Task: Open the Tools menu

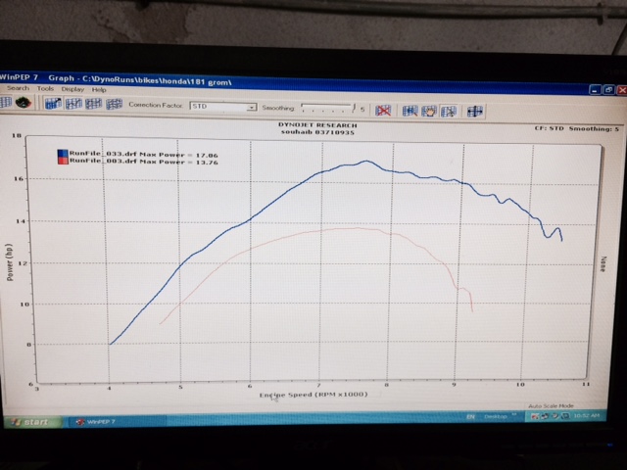Action: (x=45, y=89)
